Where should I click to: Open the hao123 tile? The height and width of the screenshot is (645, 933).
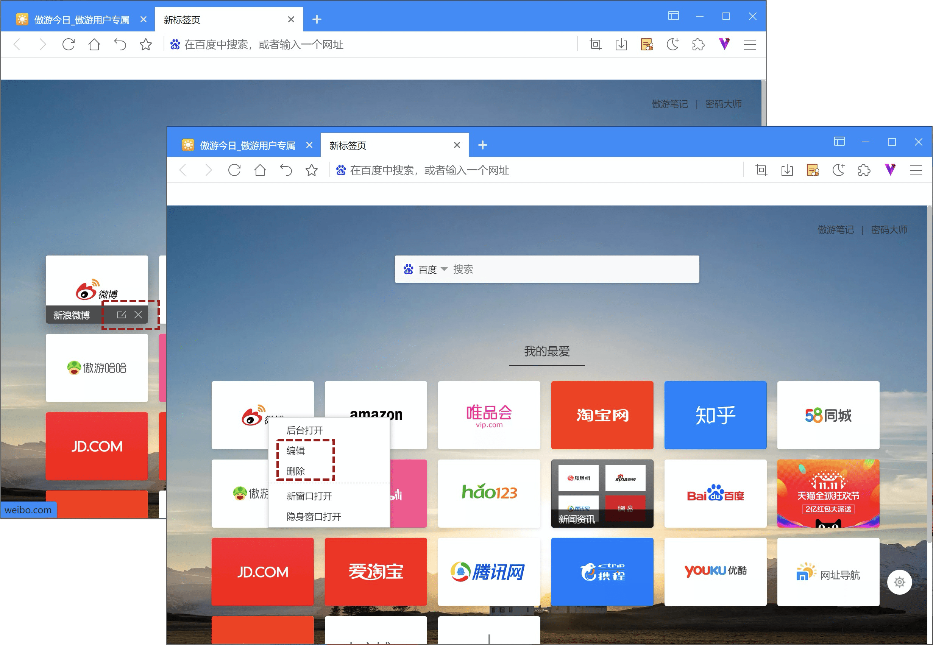coord(489,494)
